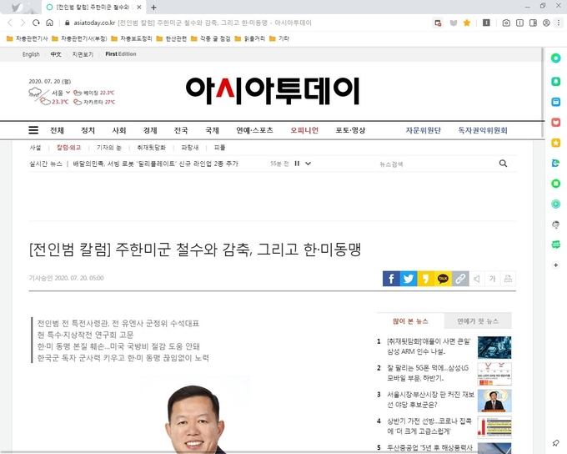Viewport: 567px width, 454px height.
Task: Open the 연예·스포츠 menu section
Action: tap(254, 130)
